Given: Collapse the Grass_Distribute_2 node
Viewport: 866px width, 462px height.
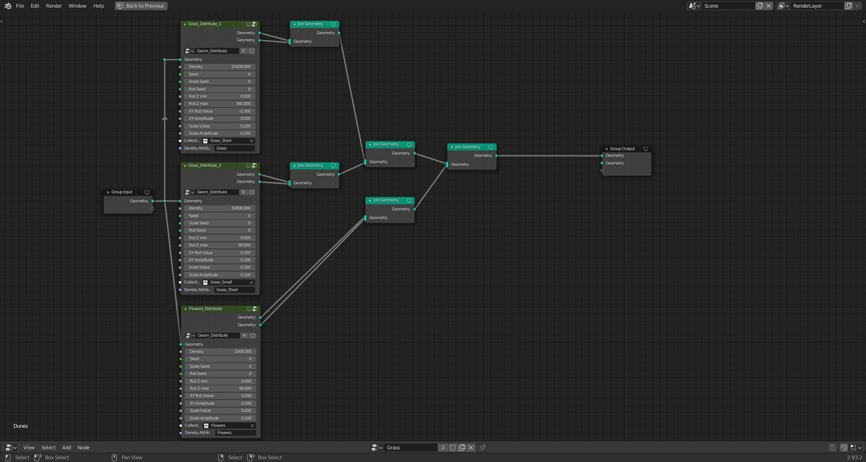Looking at the screenshot, I should (x=185, y=166).
